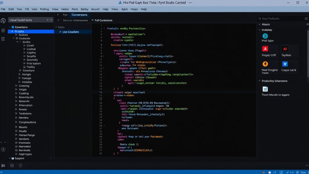This screenshot has width=309, height=174.
Task: Expand the Coatll tree node
Action: coord(25,45)
